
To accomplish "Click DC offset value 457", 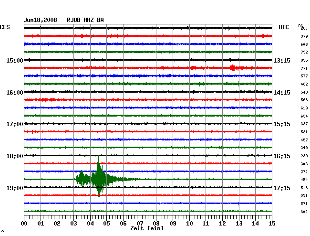I will pyautogui.click(x=304, y=140).
